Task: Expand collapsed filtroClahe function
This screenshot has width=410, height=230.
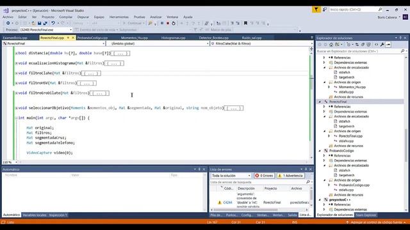Action: [16, 73]
